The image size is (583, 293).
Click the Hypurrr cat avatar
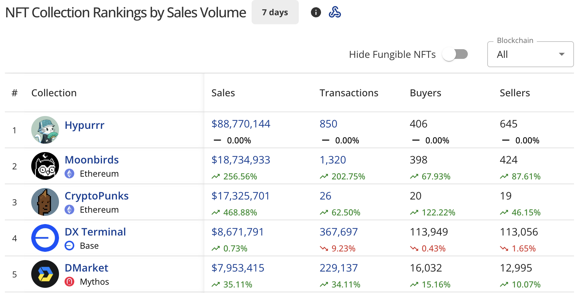pos(45,130)
